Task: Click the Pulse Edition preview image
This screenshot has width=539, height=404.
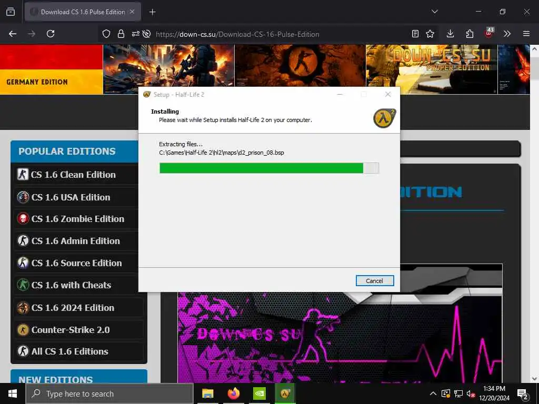Action: click(x=340, y=337)
